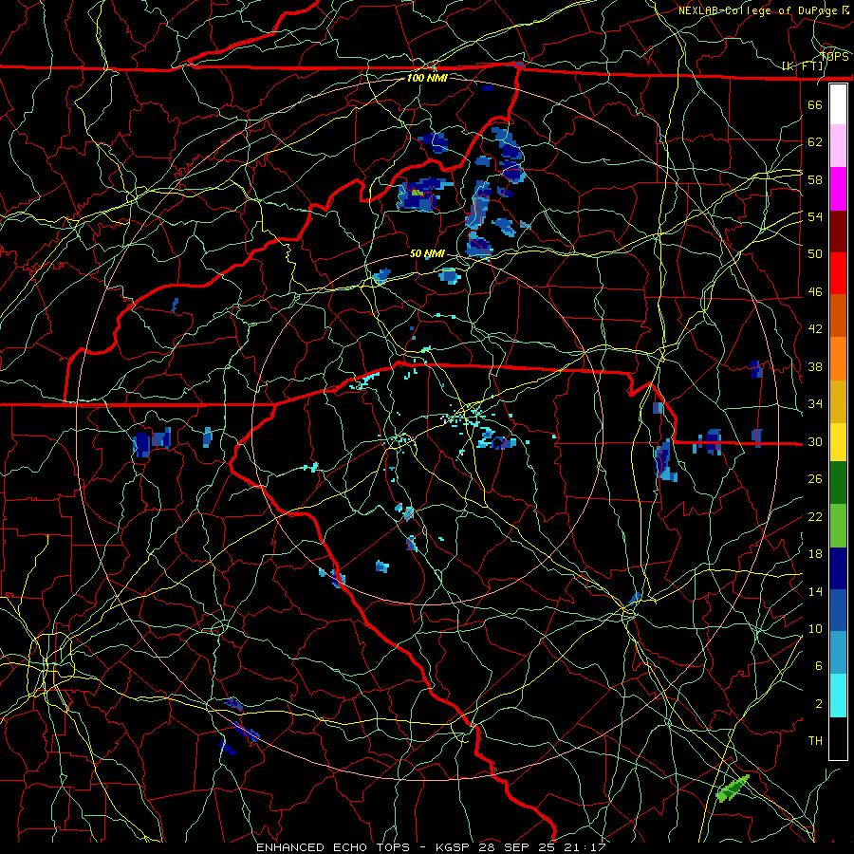This screenshot has width=854, height=854.
Task: Choose the bright red legend swatch
Action: tap(838, 273)
